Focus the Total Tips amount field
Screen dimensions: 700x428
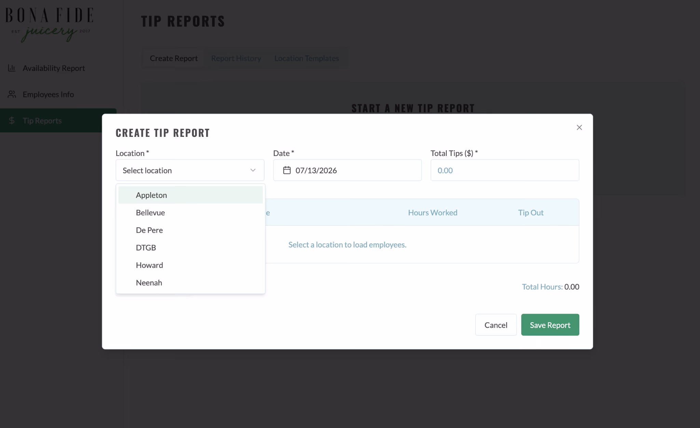click(x=504, y=170)
